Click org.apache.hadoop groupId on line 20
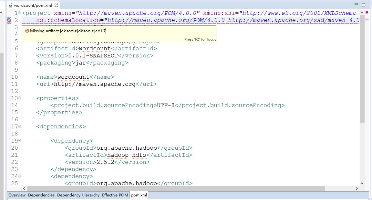The width and height of the screenshot is (372, 200). [127, 148]
